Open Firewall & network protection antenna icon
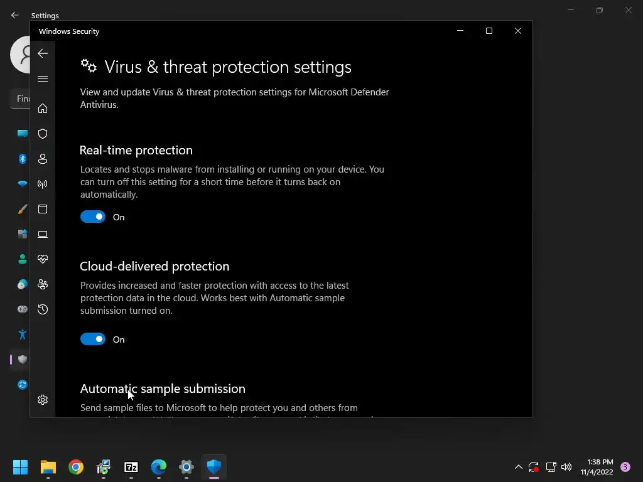The width and height of the screenshot is (643, 482). point(43,184)
